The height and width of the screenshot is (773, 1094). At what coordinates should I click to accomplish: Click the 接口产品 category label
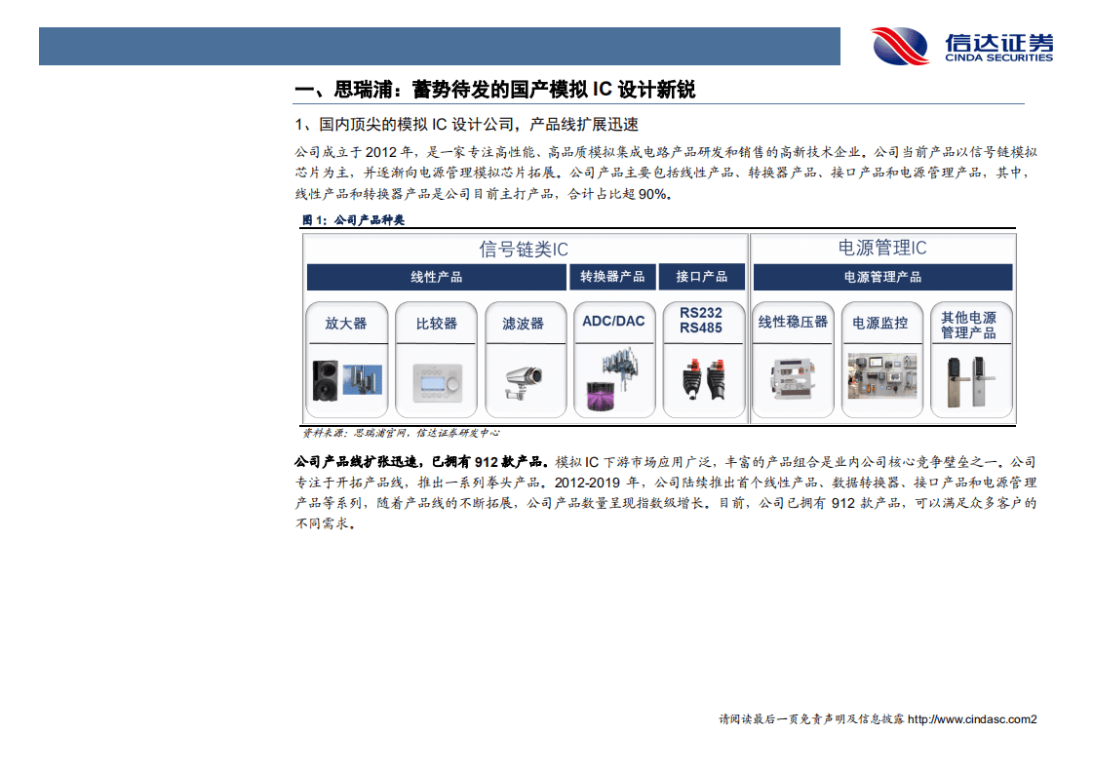(x=704, y=276)
